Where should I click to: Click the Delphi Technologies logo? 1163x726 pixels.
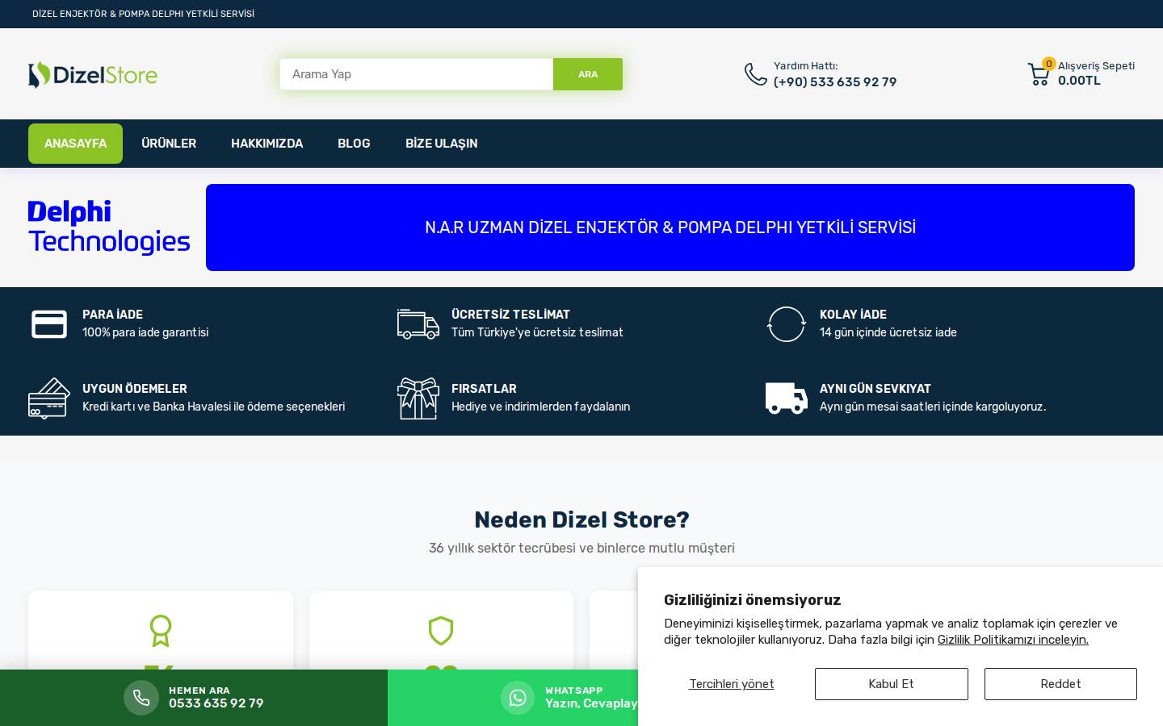(x=109, y=227)
